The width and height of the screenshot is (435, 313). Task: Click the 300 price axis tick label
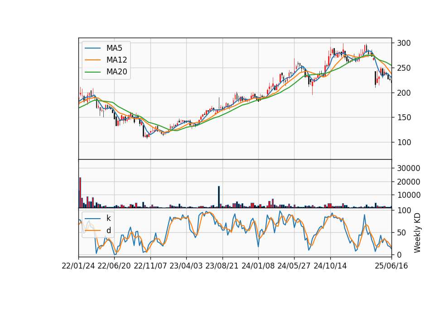(x=404, y=43)
